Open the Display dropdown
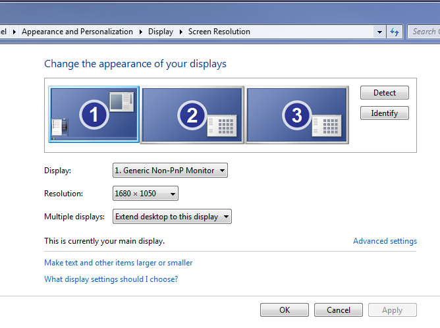Viewport: 440px width, 328px height. (170, 171)
